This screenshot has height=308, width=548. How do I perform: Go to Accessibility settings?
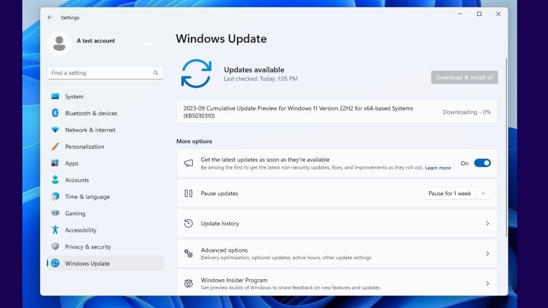click(x=105, y=230)
